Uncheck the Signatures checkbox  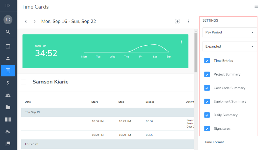point(207,128)
